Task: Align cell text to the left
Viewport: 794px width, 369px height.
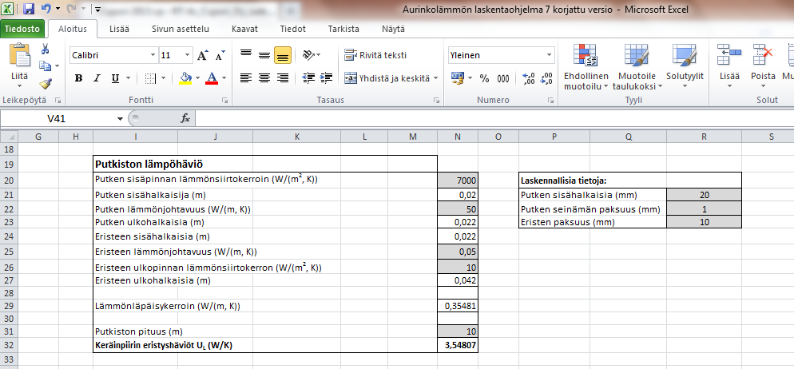Action: pos(246,78)
